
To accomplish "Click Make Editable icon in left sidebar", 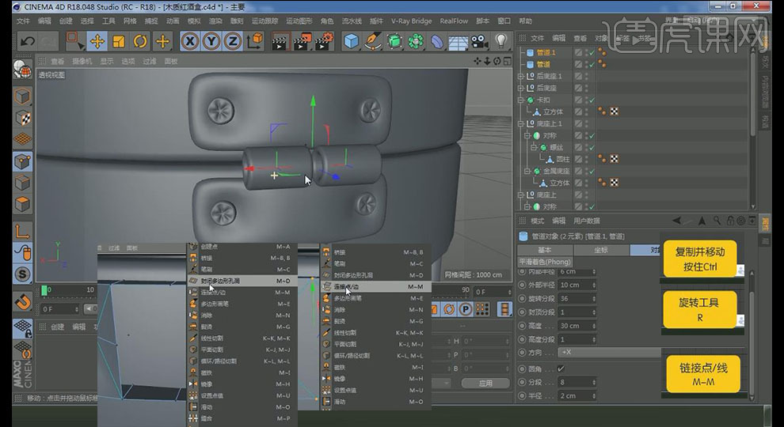I will pyautogui.click(x=22, y=70).
